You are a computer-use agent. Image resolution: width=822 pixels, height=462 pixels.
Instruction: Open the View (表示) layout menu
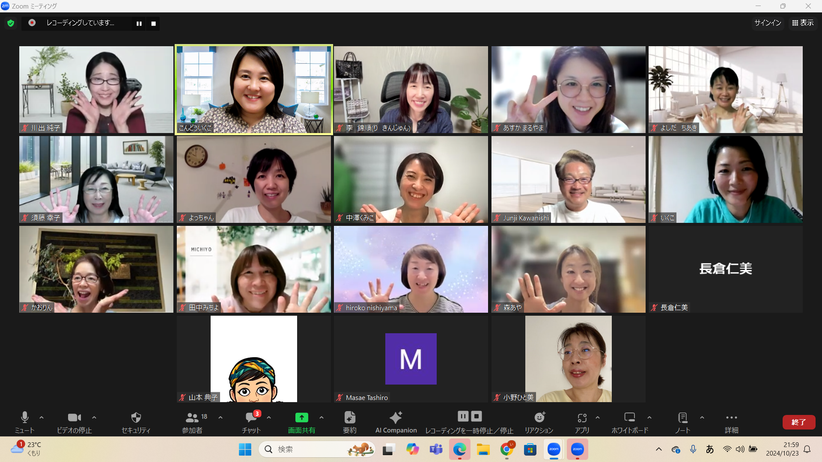[x=803, y=23]
